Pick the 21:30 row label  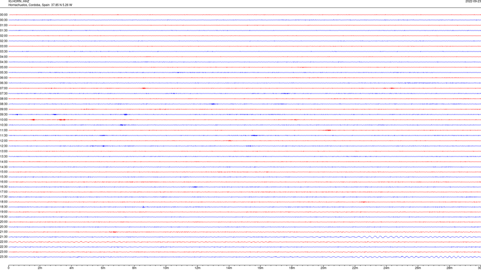point(4,236)
